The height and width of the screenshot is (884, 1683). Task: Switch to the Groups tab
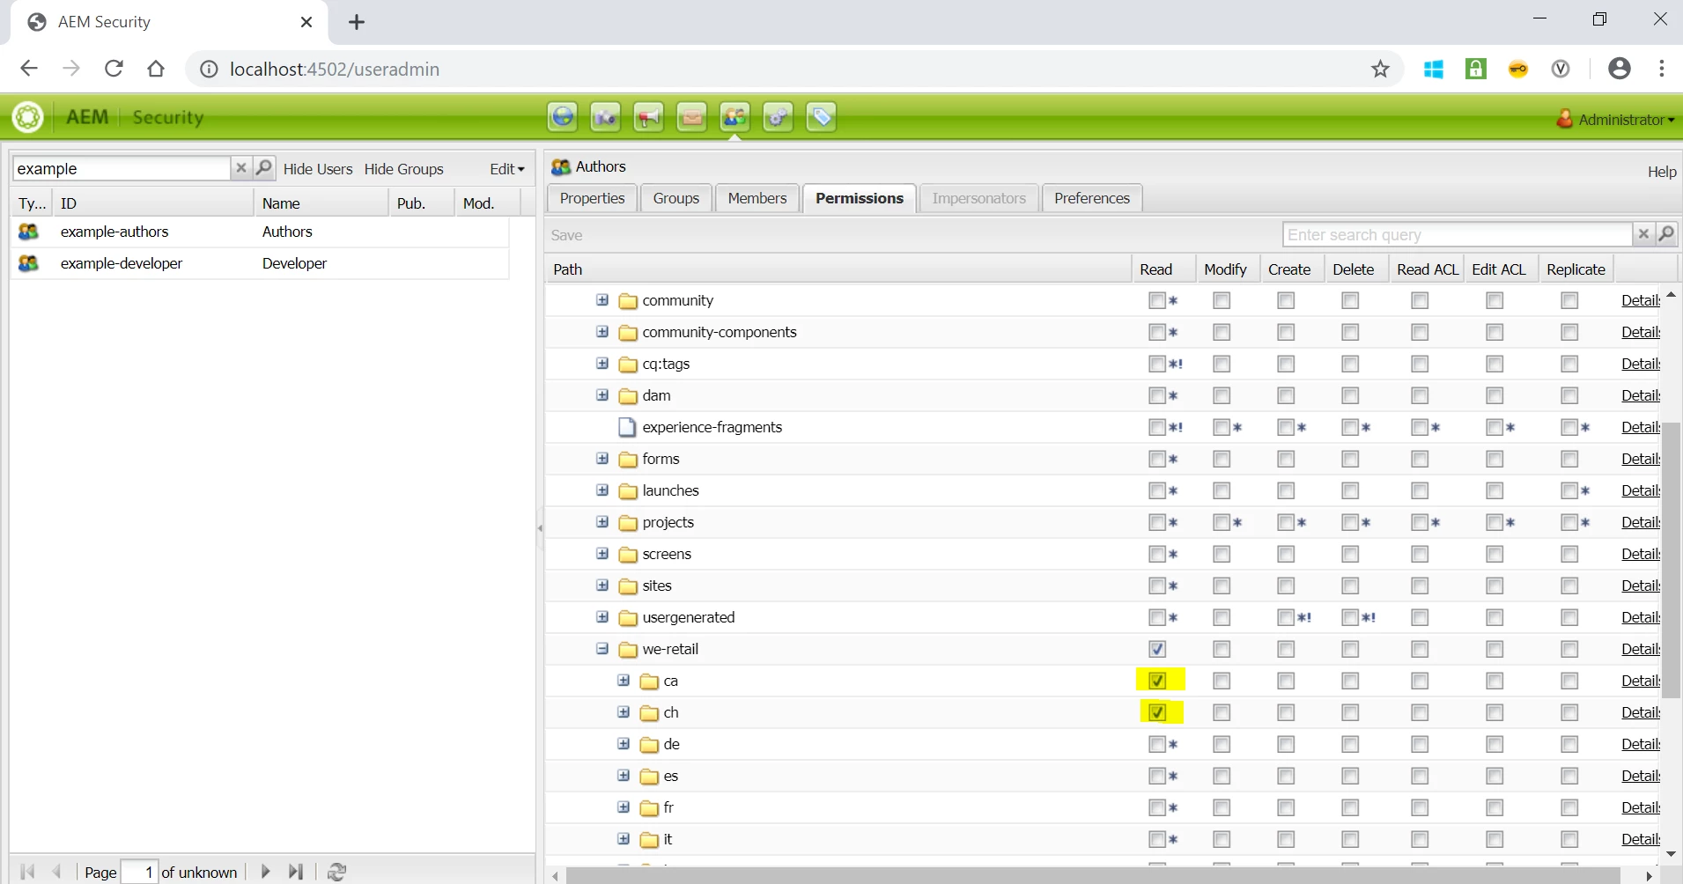(x=676, y=198)
